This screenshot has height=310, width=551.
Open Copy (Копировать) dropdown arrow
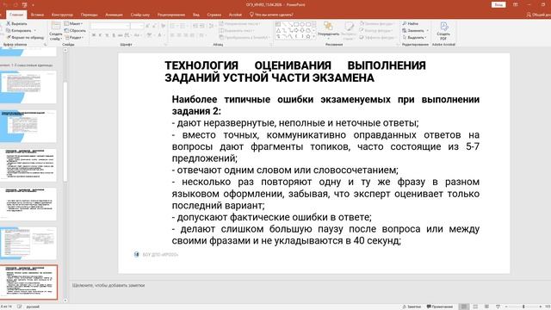click(34, 31)
